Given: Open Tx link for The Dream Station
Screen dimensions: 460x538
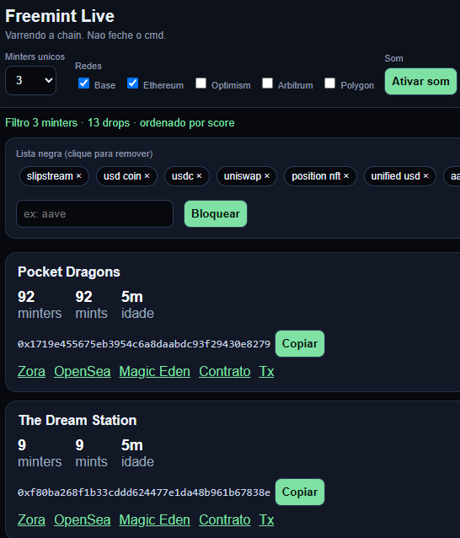Looking at the screenshot, I should 266,519.
